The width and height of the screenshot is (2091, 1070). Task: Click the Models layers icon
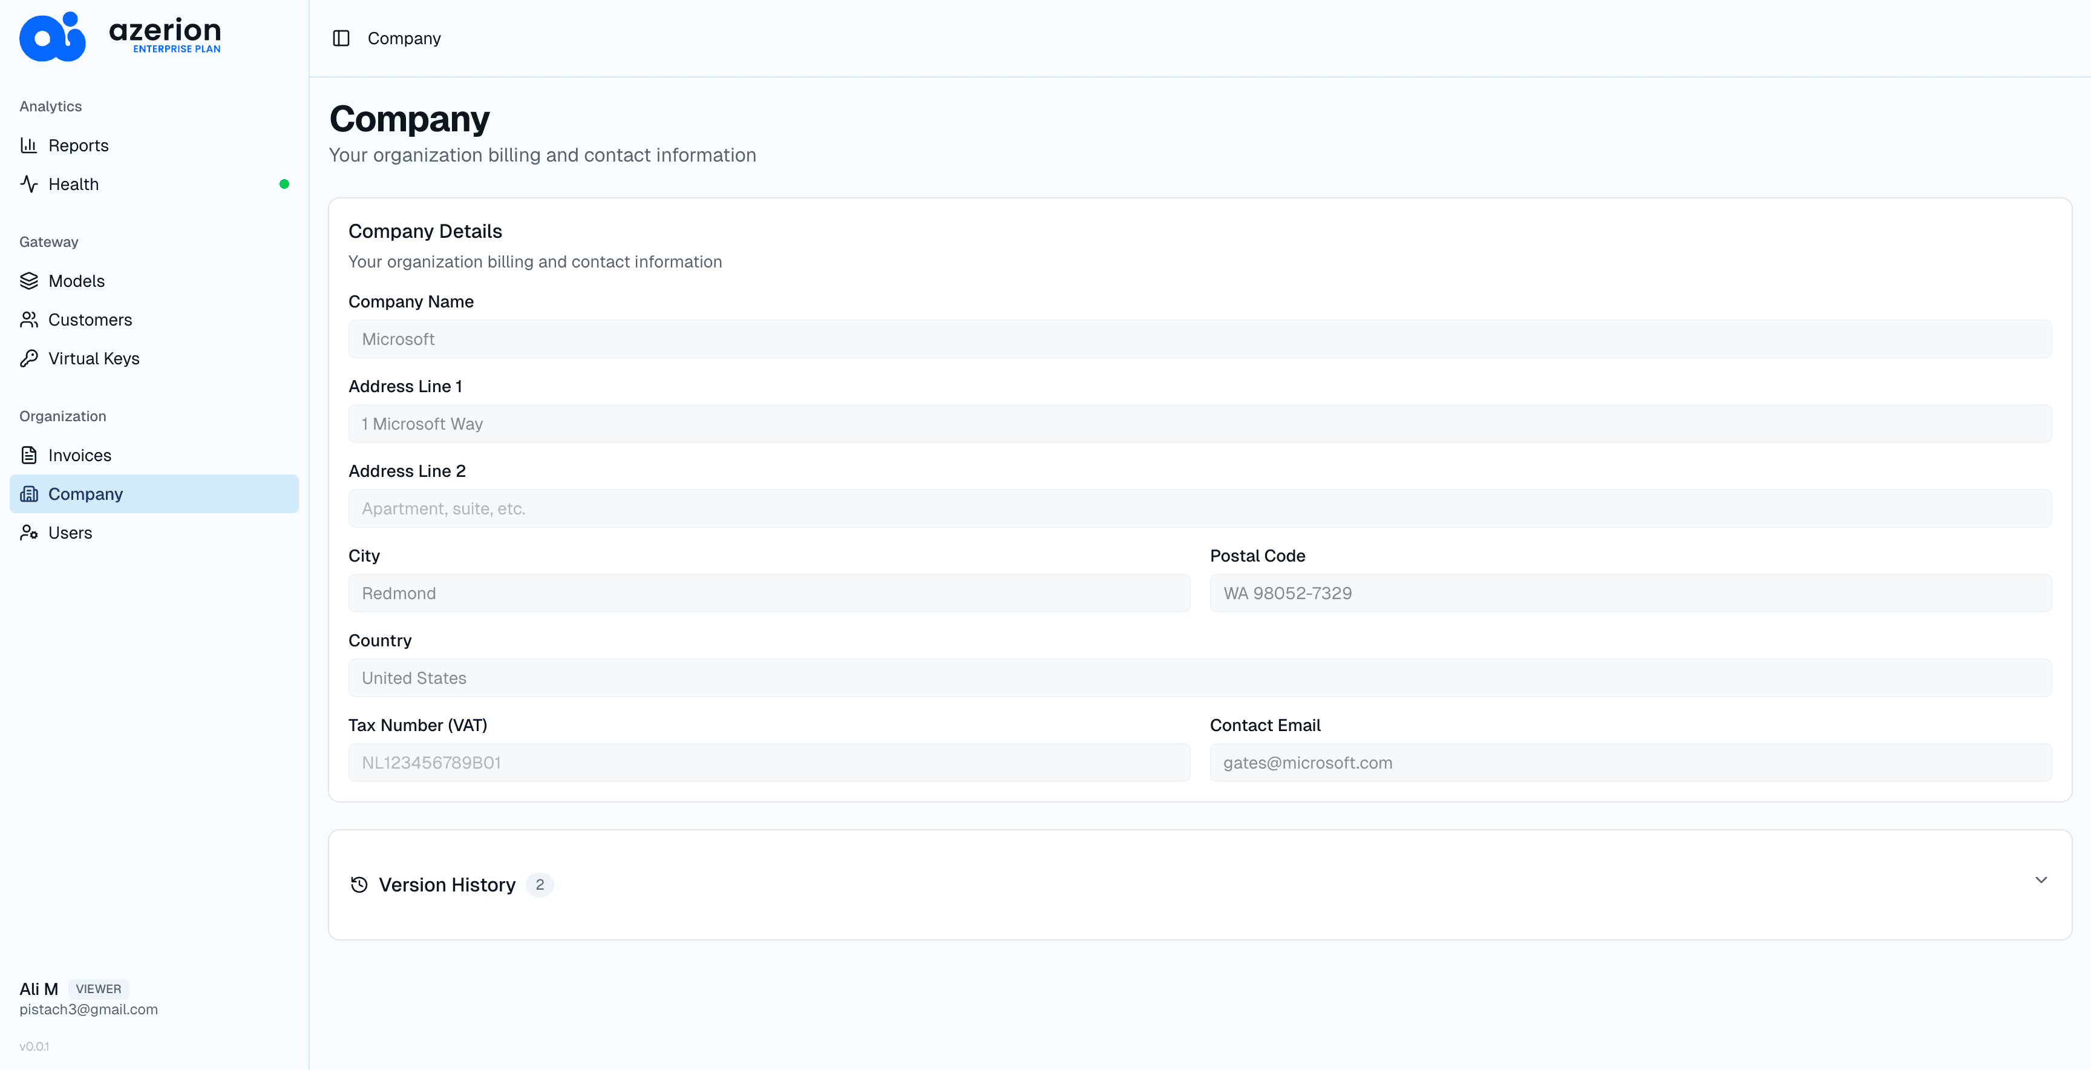(x=29, y=281)
